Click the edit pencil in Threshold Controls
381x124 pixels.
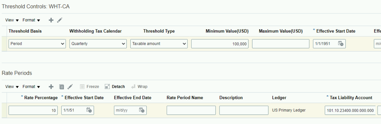(60, 20)
